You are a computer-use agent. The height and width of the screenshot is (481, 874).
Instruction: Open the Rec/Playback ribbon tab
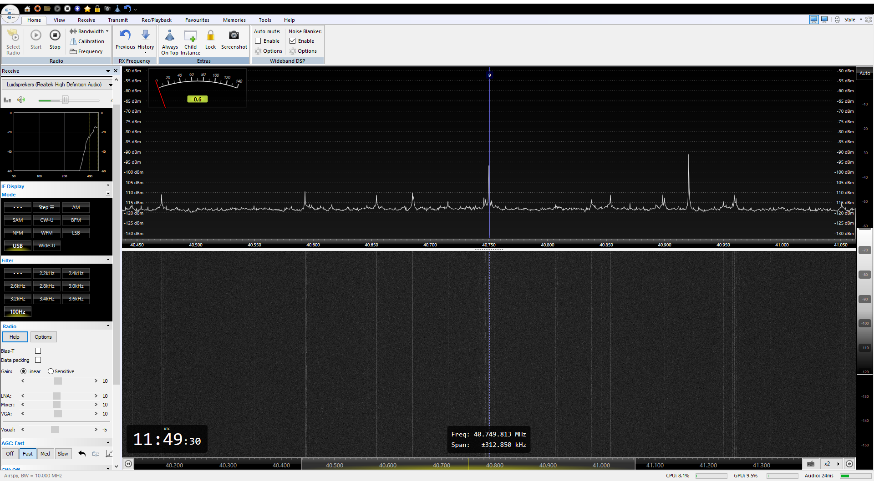click(x=156, y=20)
